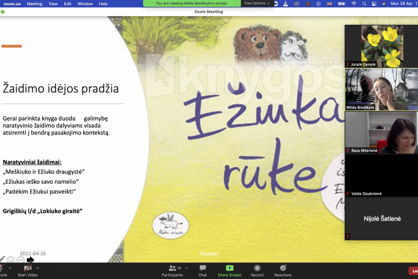The image size is (418, 279).
Task: Expand the arrow next to Participants
Action: [x=186, y=268]
